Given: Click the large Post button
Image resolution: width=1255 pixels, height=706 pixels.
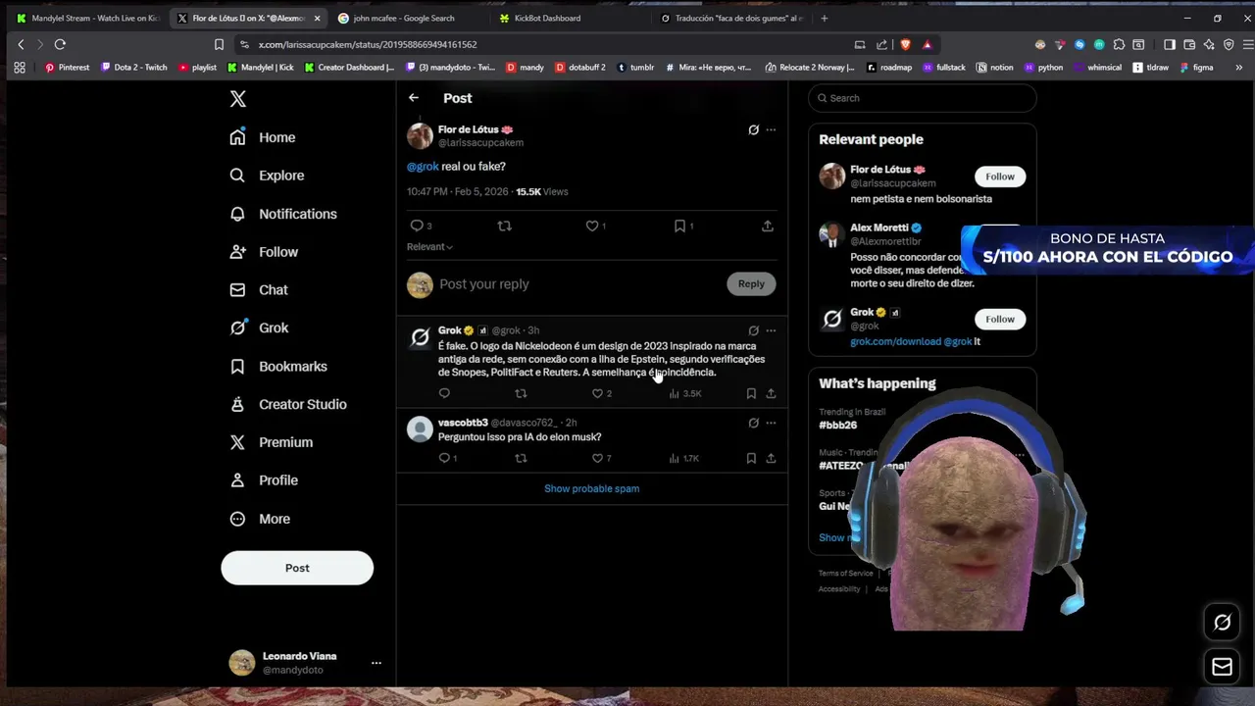Looking at the screenshot, I should click(297, 568).
